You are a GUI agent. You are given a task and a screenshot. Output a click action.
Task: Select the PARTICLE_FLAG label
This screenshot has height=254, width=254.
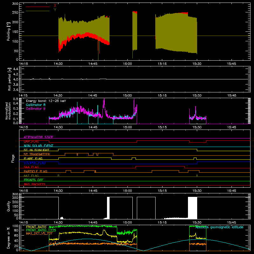[36, 171]
